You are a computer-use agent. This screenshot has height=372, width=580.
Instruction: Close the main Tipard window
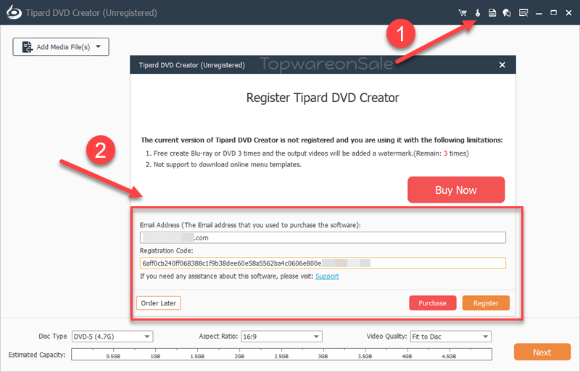(569, 13)
